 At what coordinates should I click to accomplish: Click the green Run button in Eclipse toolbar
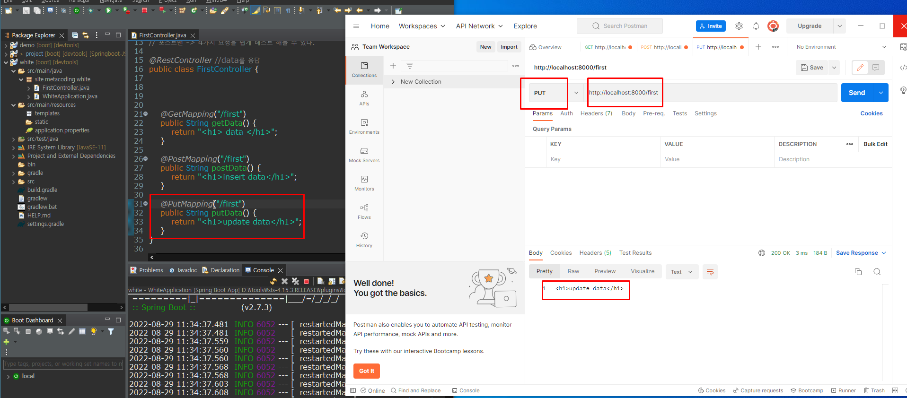click(x=108, y=10)
